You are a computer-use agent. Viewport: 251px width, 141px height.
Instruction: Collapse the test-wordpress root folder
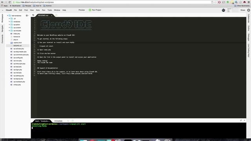coord(7,16)
